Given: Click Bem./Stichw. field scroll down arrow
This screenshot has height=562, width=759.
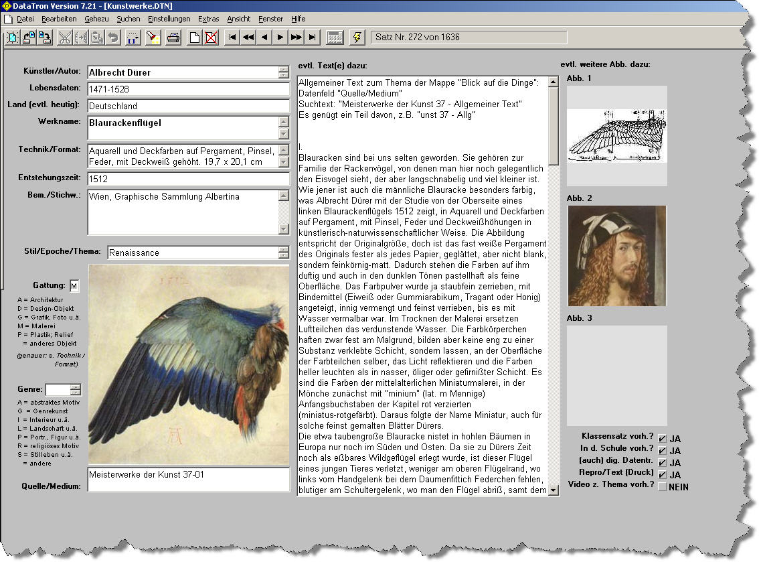Looking at the screenshot, I should (284, 228).
